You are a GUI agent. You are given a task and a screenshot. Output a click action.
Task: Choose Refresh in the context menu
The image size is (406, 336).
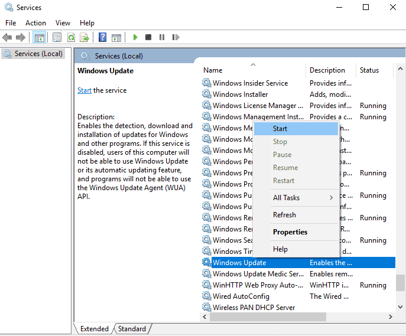(x=296, y=215)
